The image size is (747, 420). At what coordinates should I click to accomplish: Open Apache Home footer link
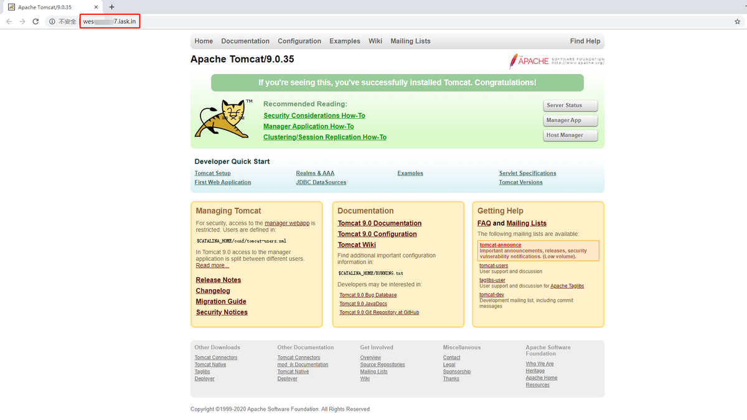coord(542,378)
